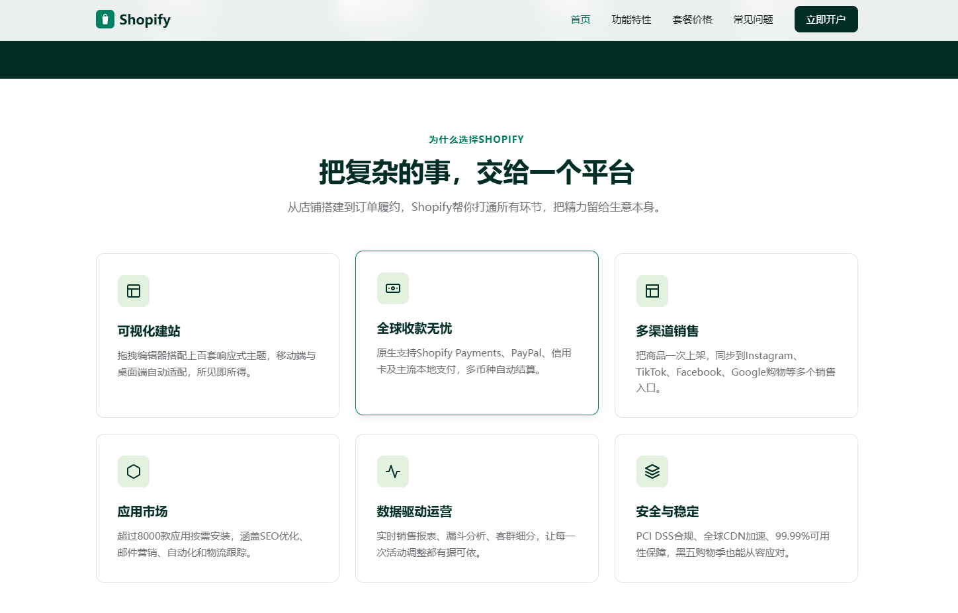Click description starting with PCI DSS合规
Screen dimensions: 958x613
coord(733,544)
